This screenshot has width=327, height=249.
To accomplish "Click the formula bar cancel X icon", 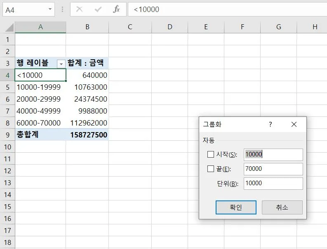I will pyautogui.click(x=79, y=9).
